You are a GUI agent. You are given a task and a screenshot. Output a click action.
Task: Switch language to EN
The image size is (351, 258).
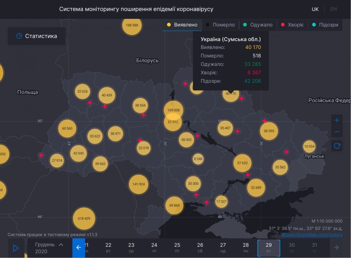point(333,9)
